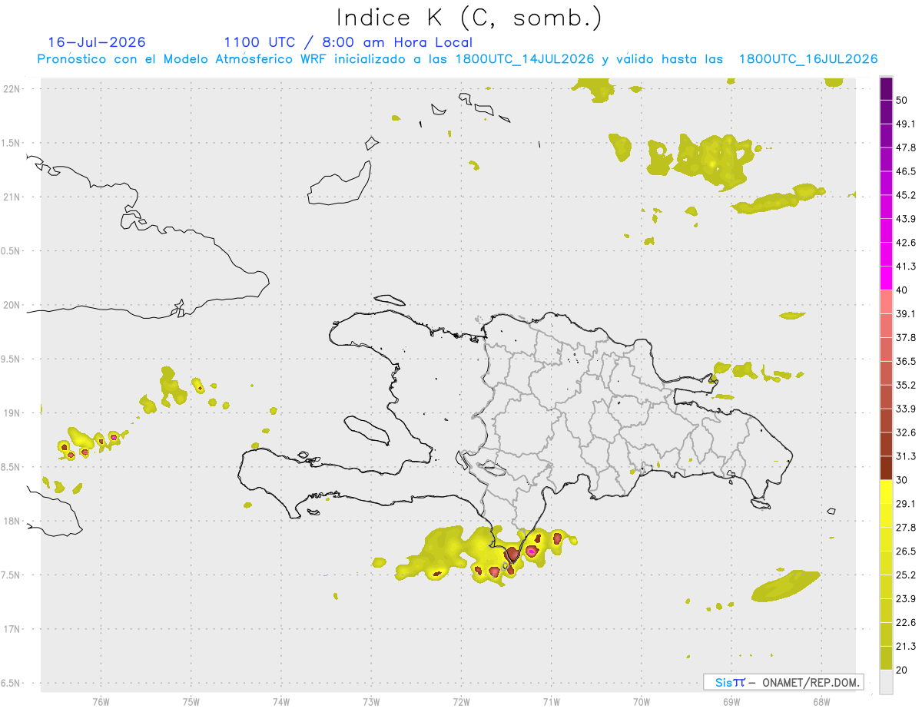Click the 20N latitude label
This screenshot has height=712, width=922.
13,305
